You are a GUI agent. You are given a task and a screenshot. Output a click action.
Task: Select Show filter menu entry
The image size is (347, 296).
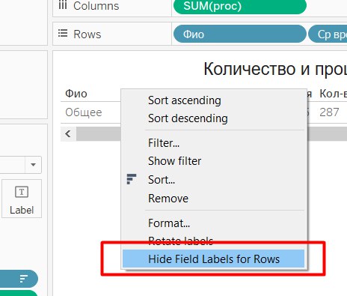[x=174, y=161]
